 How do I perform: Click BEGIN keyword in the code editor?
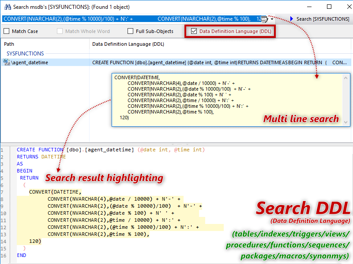[25, 171]
